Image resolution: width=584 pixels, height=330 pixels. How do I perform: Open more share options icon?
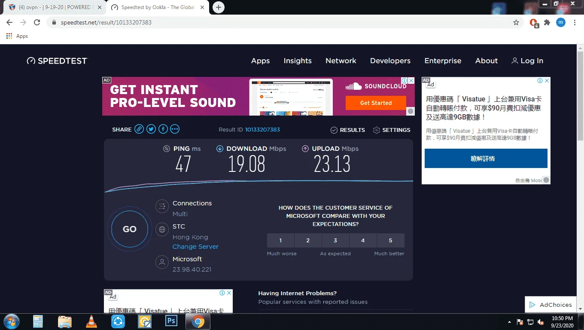point(175,129)
